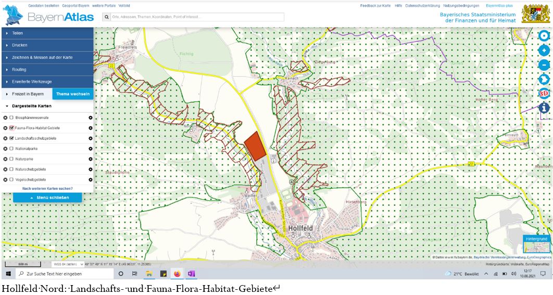Open settings gear for Biosphärenreservate layer
553x295 pixels.
[x=90, y=118]
